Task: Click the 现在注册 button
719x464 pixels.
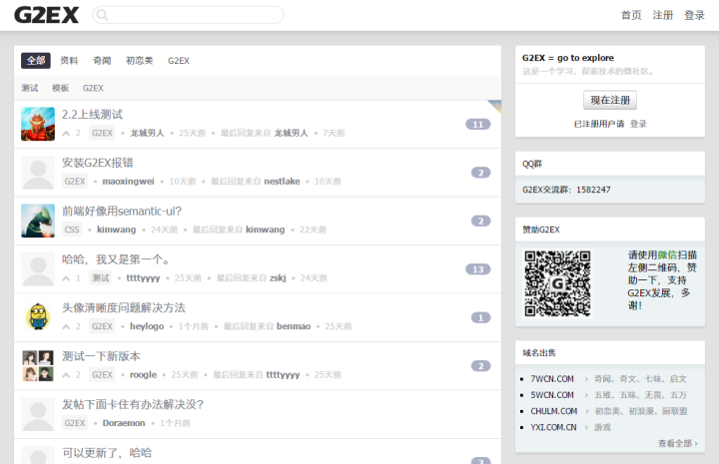Action: point(610,100)
